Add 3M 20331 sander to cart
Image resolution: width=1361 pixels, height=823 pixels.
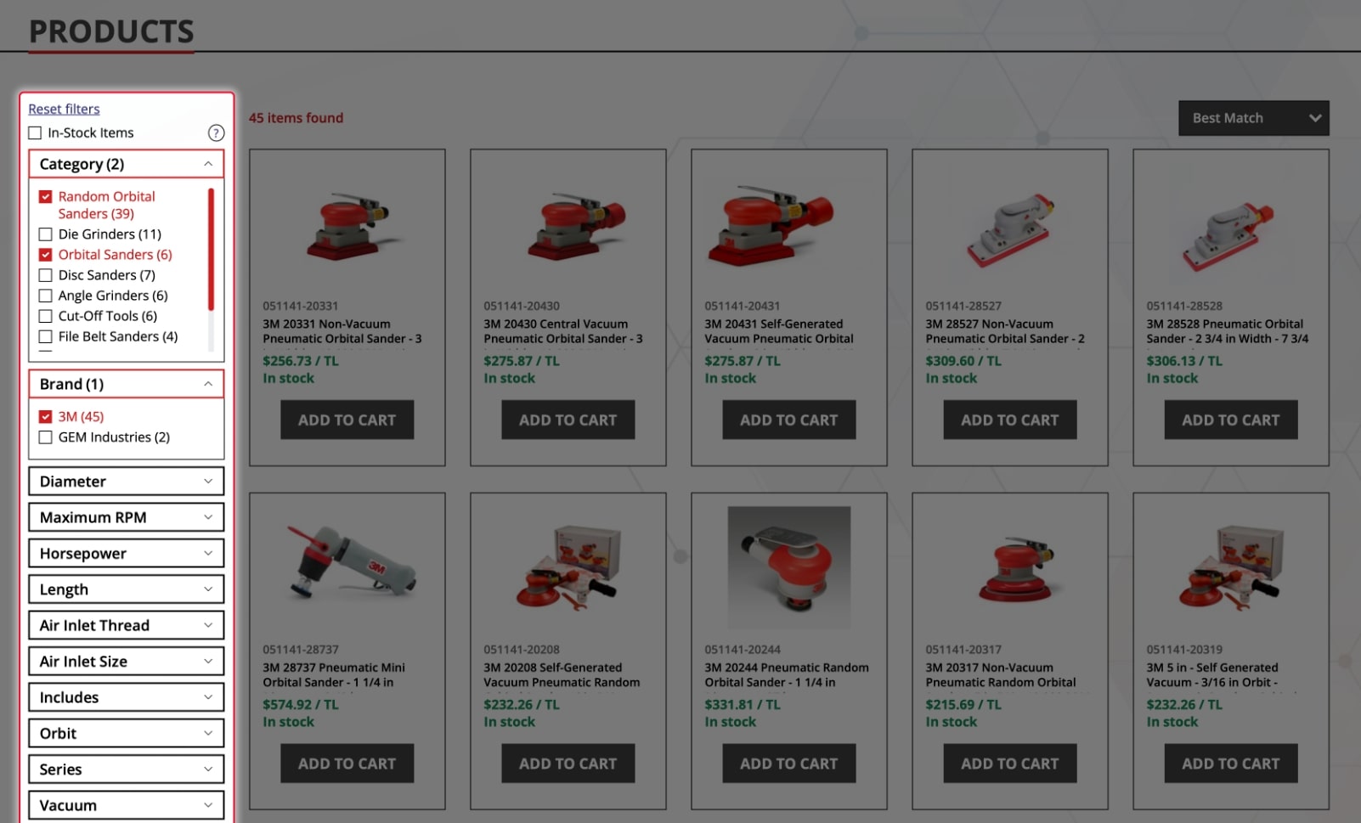pos(347,420)
